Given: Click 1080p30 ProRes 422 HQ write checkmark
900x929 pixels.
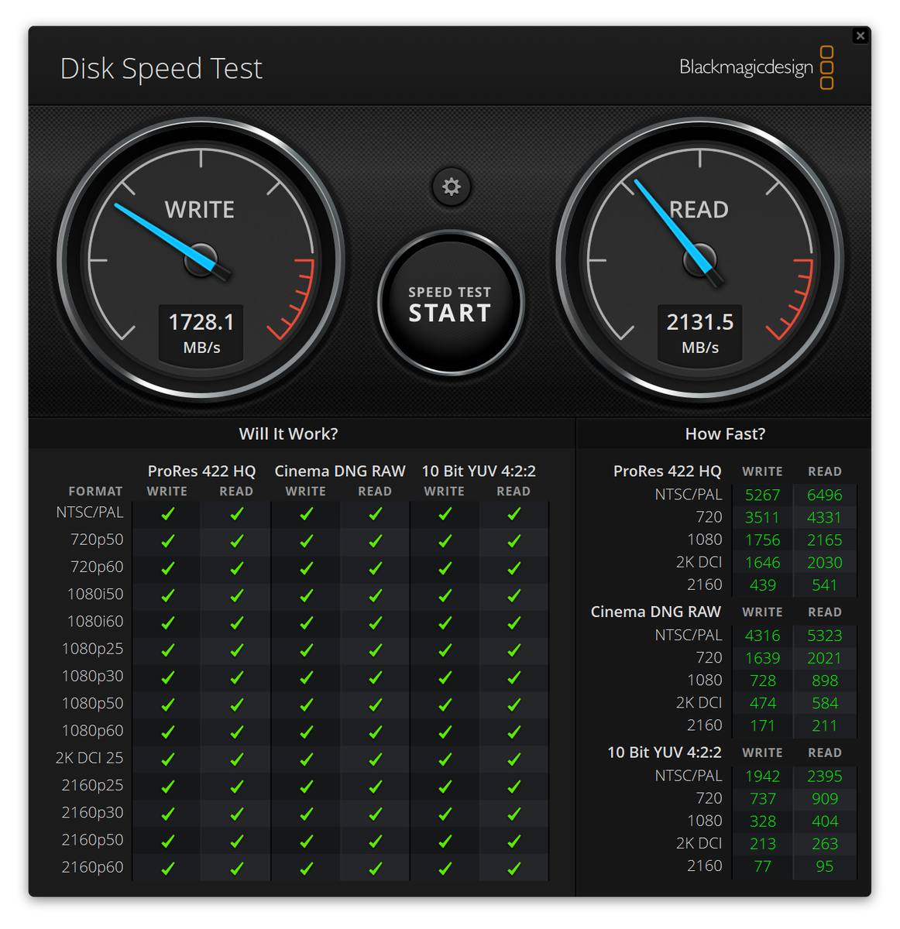Looking at the screenshot, I should point(167,677).
